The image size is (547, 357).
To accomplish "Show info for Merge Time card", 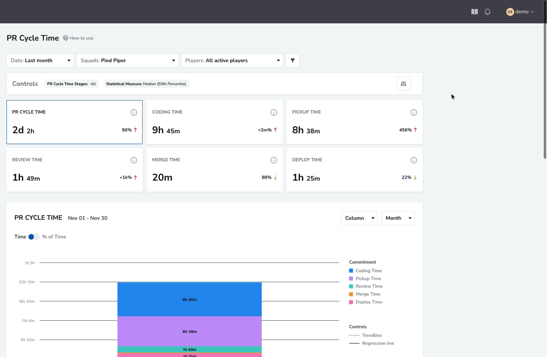I will coord(273,160).
